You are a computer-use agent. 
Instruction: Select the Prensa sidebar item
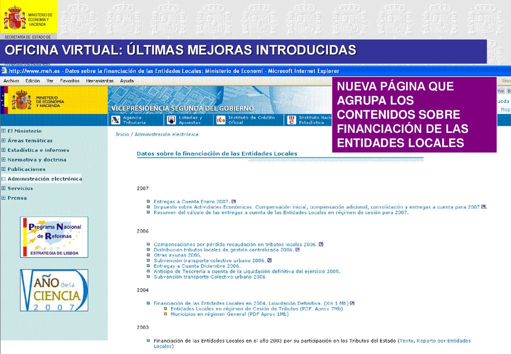coord(17,198)
